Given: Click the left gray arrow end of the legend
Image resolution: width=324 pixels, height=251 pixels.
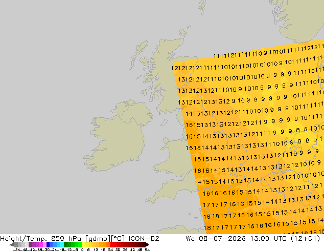Looking at the screenshot, I should [x=12, y=245].
